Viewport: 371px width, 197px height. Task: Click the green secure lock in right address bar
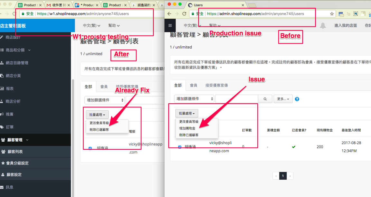click(193, 14)
